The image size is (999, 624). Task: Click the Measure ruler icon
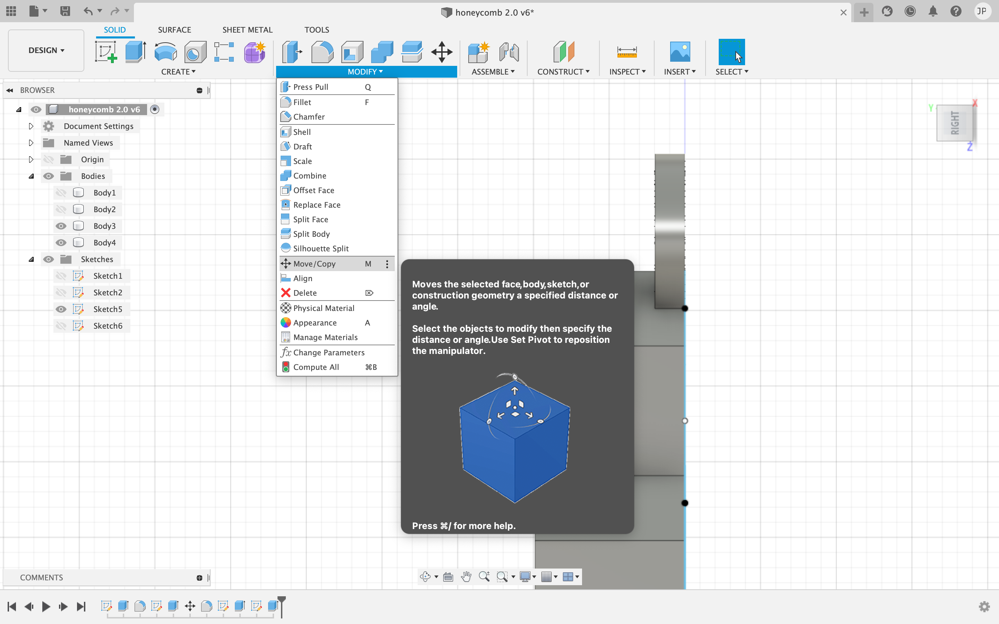[627, 52]
